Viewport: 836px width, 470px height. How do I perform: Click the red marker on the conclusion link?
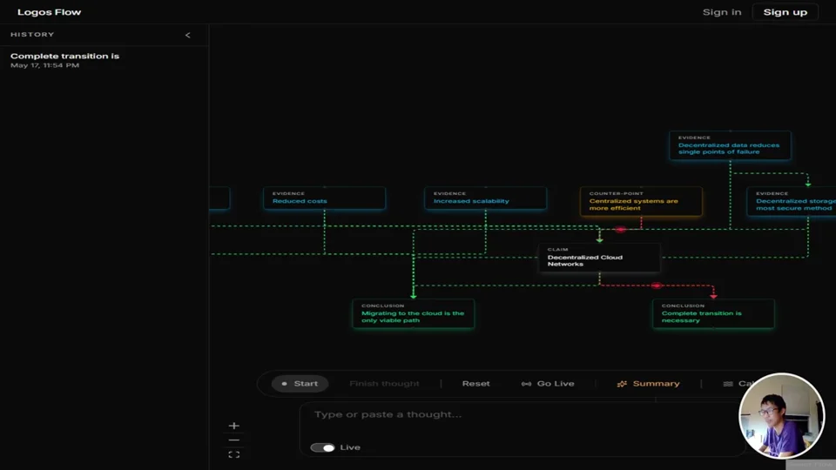click(x=657, y=285)
